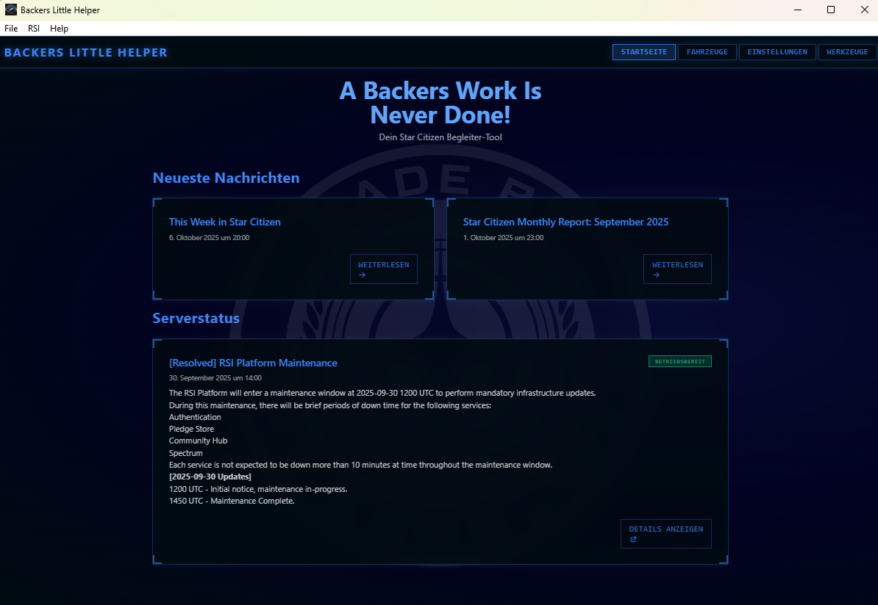Open the Einstellungen tab
878x605 pixels.
pos(777,52)
